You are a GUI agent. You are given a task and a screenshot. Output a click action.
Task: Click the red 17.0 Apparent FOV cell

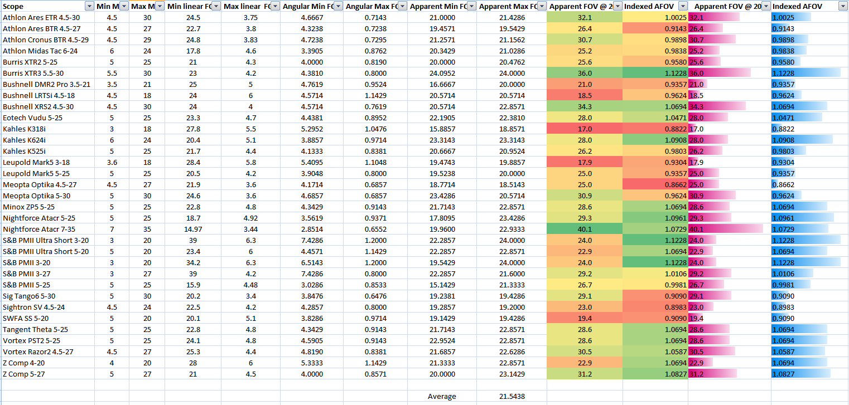[x=585, y=129]
